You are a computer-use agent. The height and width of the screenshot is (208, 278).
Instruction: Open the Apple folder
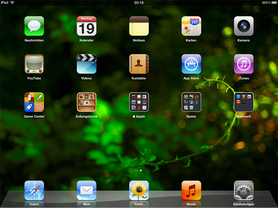[x=139, y=102]
